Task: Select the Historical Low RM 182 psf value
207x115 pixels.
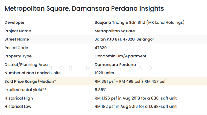Action: pyautogui.click(x=136, y=107)
